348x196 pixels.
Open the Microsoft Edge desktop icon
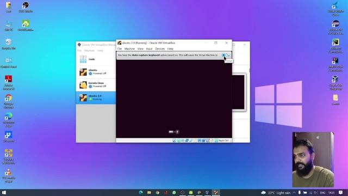[x=9, y=120]
